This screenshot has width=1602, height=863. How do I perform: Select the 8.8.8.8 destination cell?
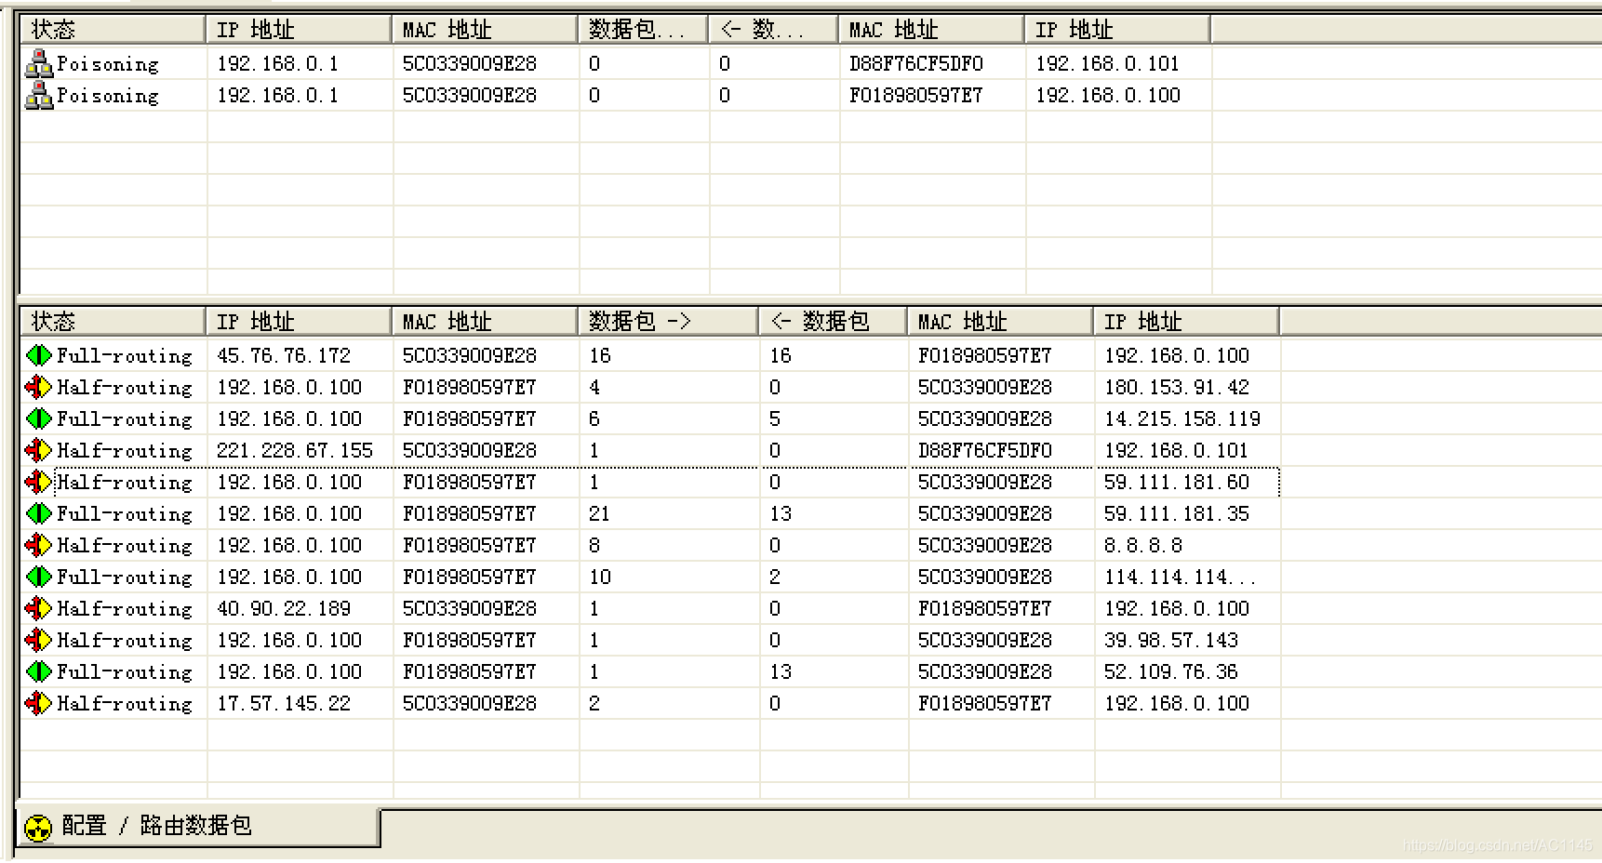[1143, 545]
